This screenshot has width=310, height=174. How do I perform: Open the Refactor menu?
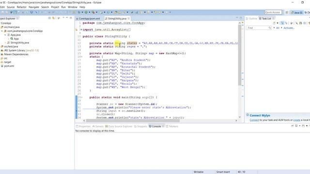click(21, 7)
